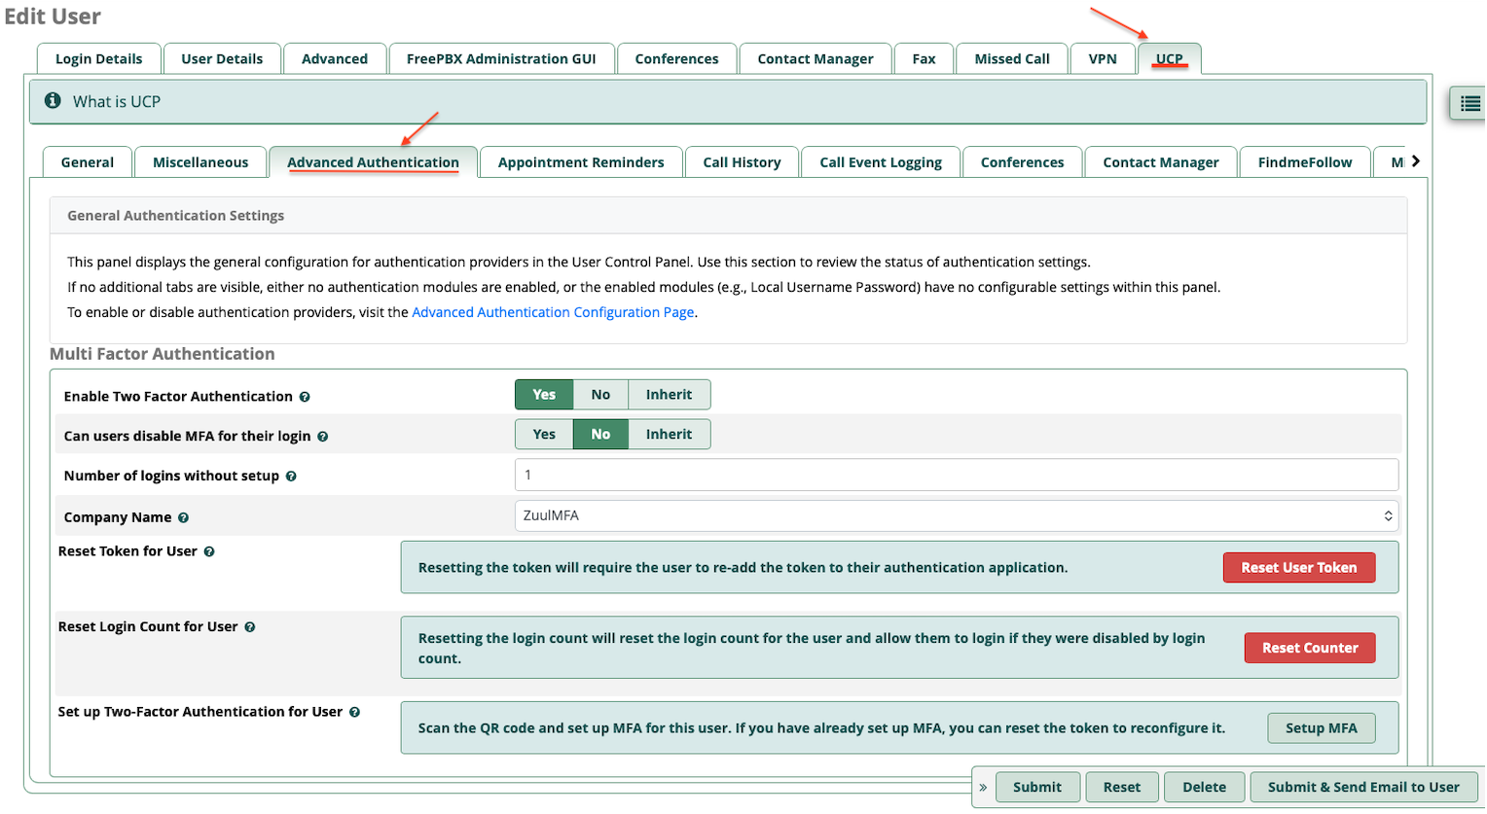Click help icon next to Reset Token for User

[209, 551]
